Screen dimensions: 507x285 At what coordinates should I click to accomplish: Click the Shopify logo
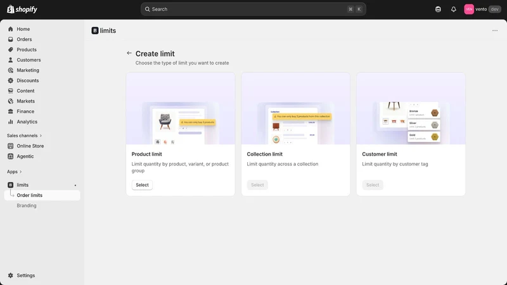(x=22, y=9)
